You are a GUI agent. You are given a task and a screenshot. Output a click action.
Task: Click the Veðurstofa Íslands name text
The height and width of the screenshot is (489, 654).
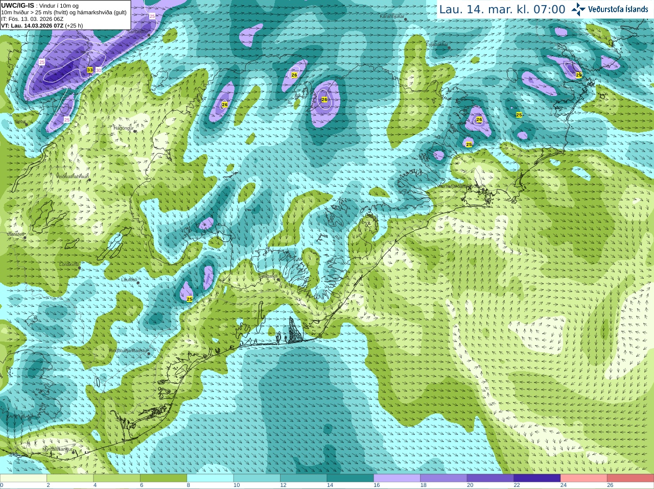[x=618, y=9]
